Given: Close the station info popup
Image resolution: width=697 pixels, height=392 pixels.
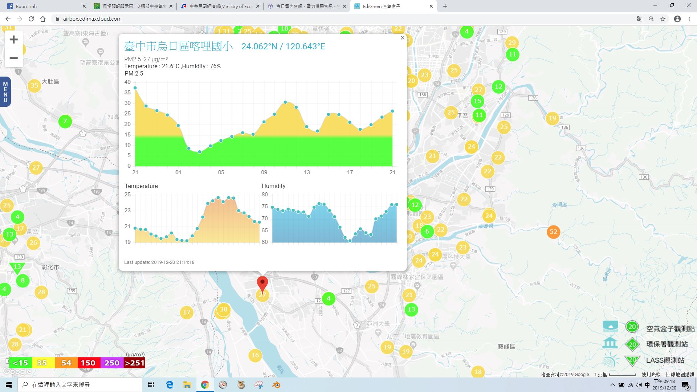Looking at the screenshot, I should click(x=402, y=38).
